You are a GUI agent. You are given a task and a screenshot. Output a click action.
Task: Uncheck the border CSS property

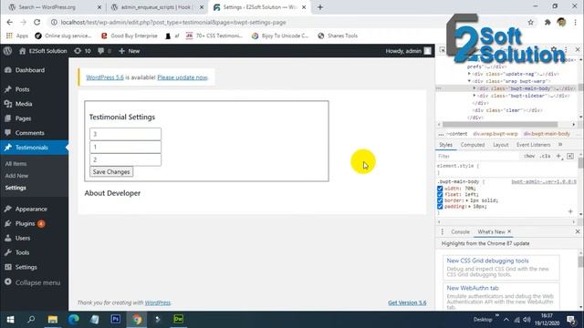click(440, 200)
